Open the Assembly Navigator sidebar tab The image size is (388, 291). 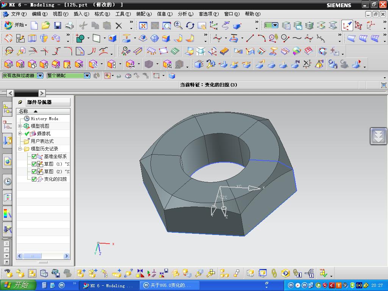tap(7, 109)
